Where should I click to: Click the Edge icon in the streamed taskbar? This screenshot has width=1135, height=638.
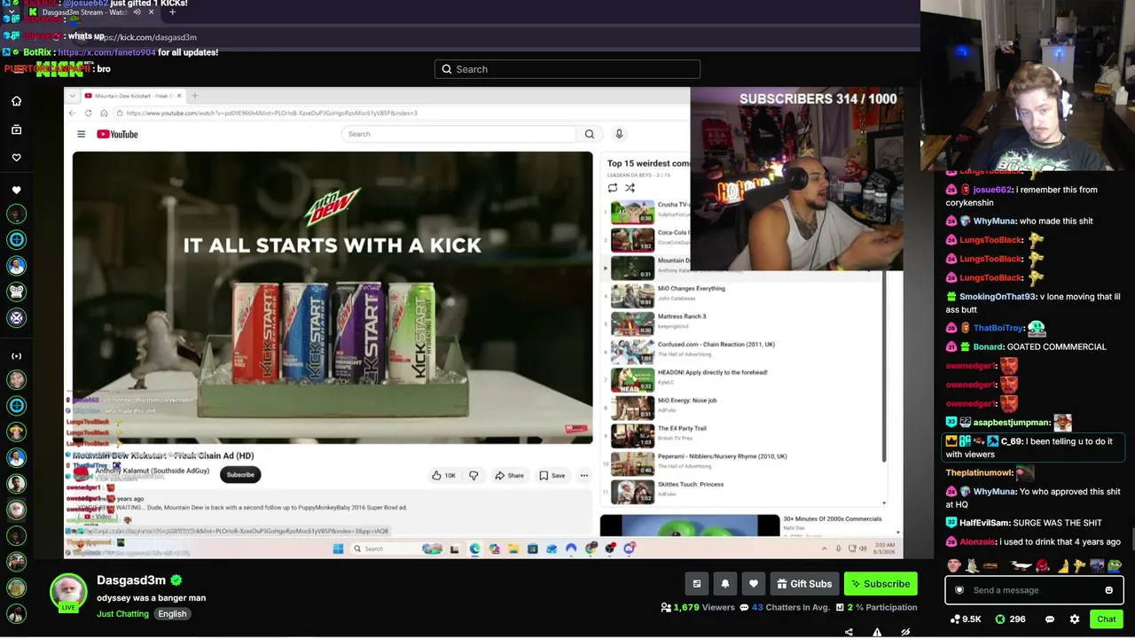point(474,549)
